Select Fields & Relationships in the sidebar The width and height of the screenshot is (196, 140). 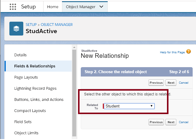38,66
